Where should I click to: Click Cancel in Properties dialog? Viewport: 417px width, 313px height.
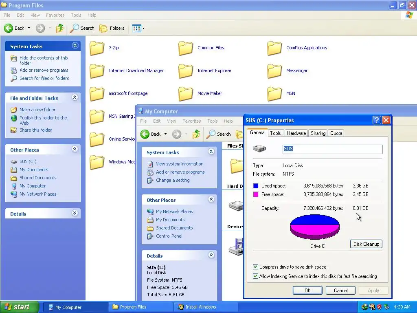[341, 290]
